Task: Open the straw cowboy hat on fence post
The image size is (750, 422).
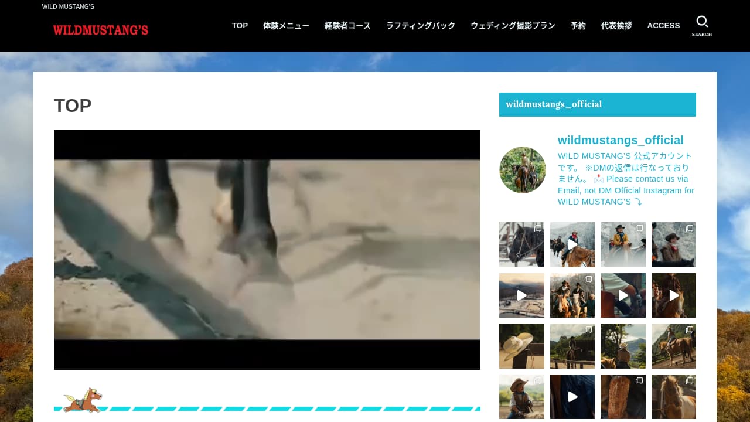Action: (521, 346)
